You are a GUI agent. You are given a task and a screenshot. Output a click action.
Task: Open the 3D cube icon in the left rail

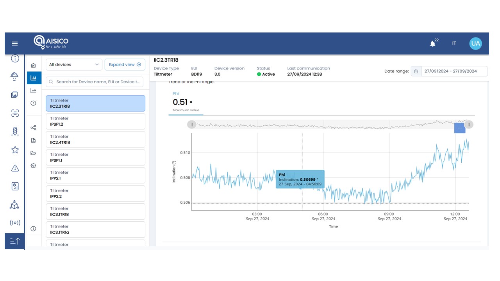coord(15,205)
